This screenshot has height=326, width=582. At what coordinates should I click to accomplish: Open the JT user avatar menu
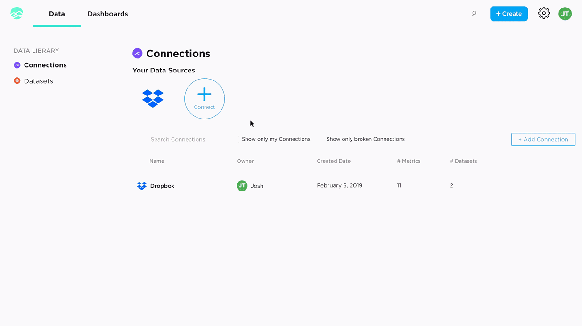pyautogui.click(x=565, y=14)
